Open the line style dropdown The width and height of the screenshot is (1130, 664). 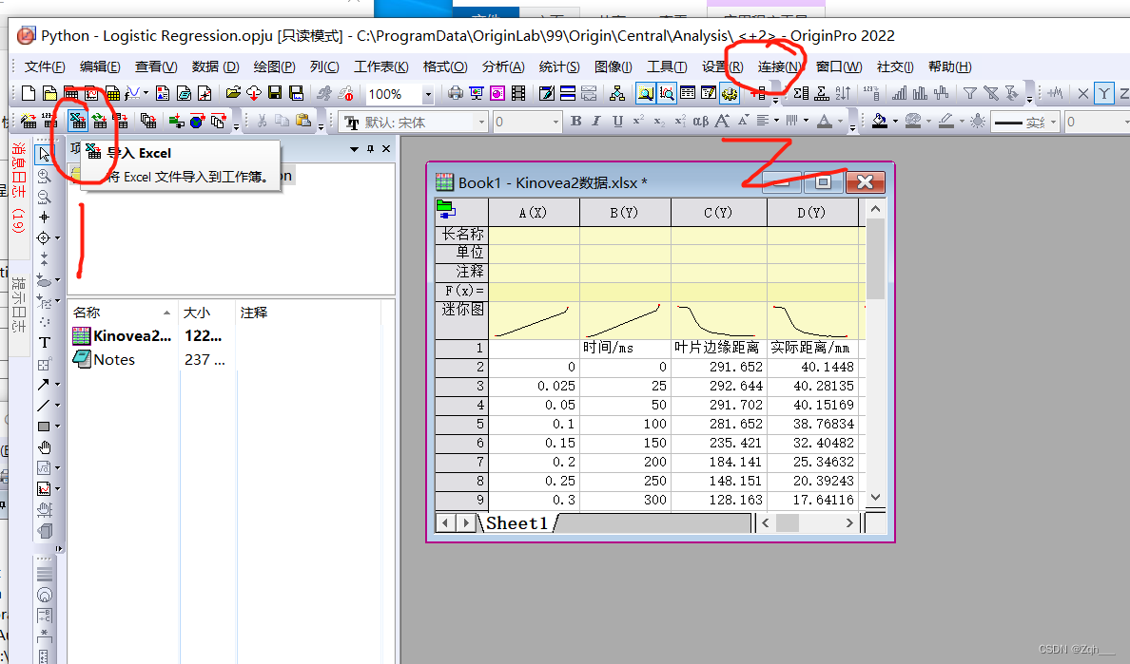coord(1053,123)
